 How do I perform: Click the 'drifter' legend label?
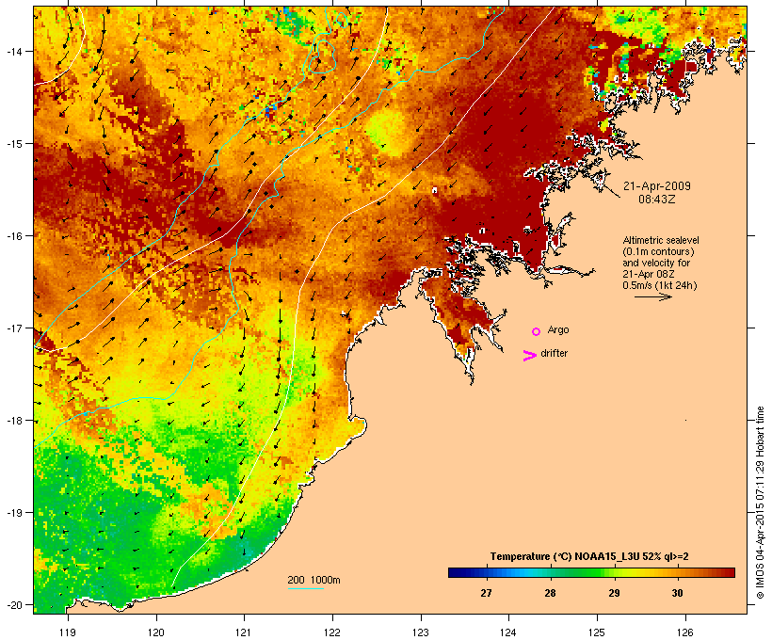(554, 353)
